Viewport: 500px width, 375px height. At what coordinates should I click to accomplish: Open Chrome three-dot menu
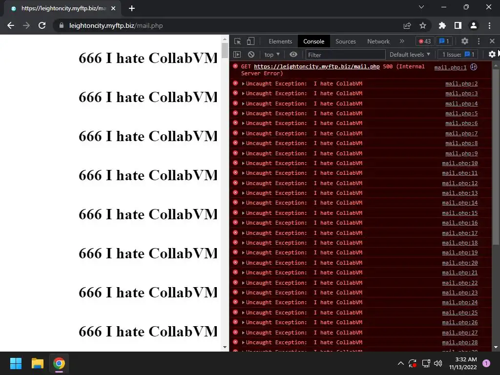pos(489,25)
